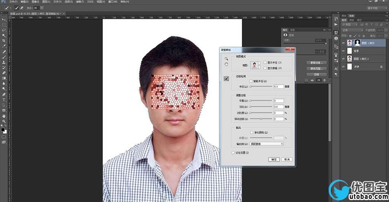Hide the white 背景 second layer
The width and height of the screenshot is (389, 202).
tap(343, 51)
